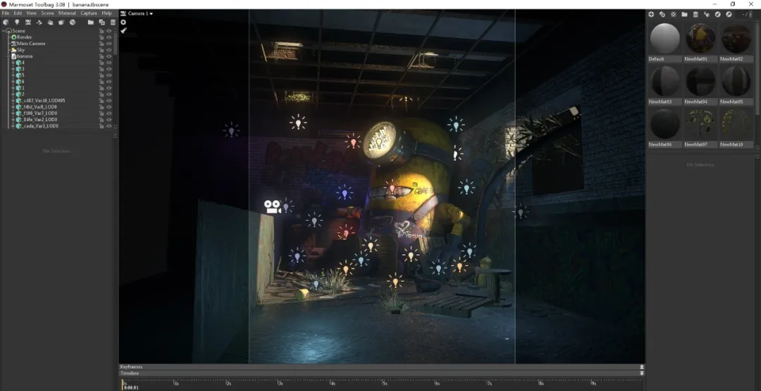The width and height of the screenshot is (761, 391).
Task: Select the NewMat01 material thumbnail
Action: (700, 39)
